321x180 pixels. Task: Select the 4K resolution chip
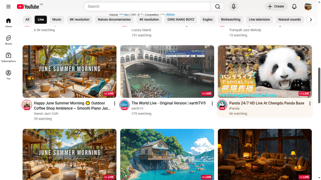(149, 20)
